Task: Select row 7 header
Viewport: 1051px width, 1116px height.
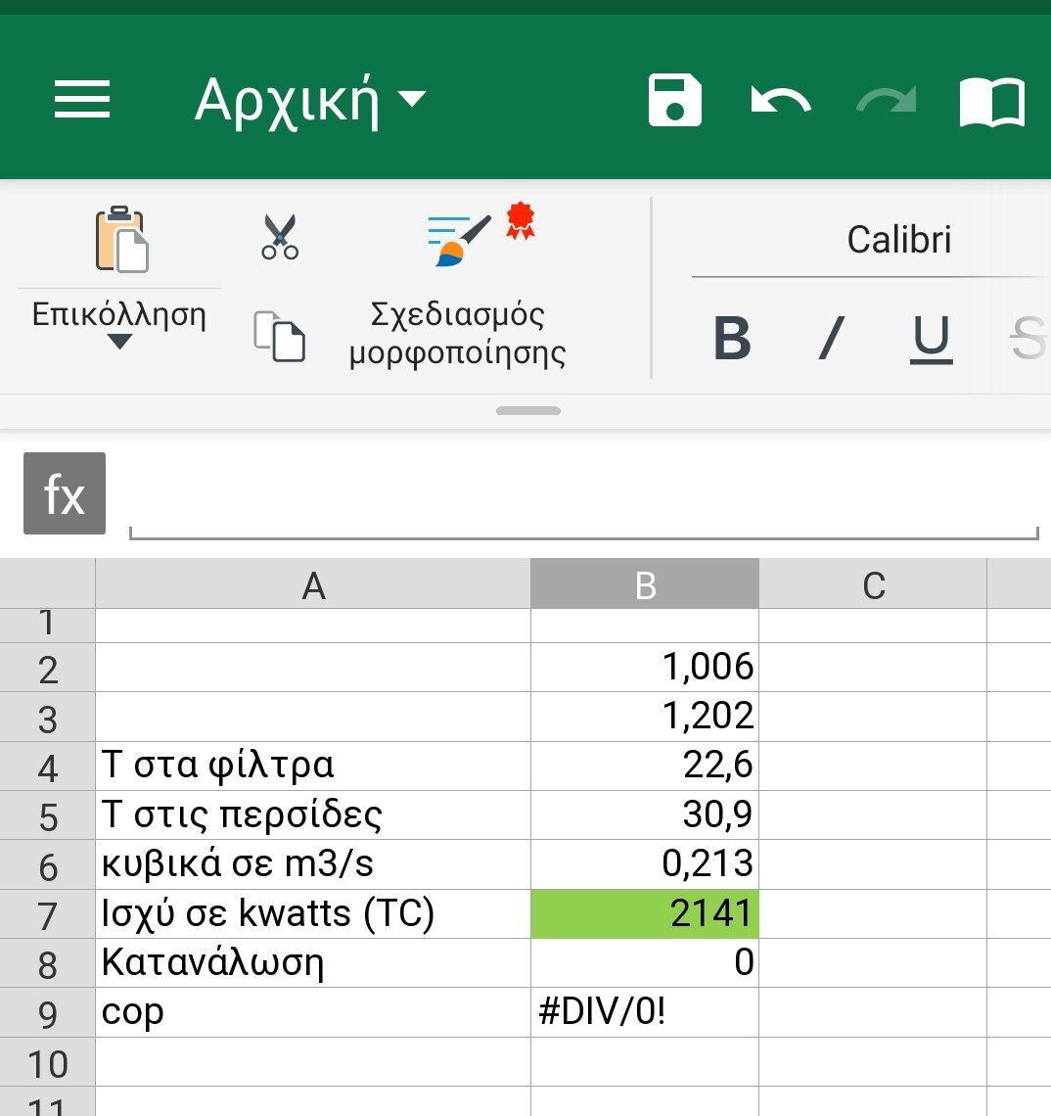Action: [x=48, y=914]
